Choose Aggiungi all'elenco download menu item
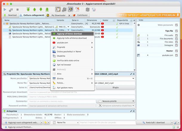182x131 pixels. pos(73,34)
